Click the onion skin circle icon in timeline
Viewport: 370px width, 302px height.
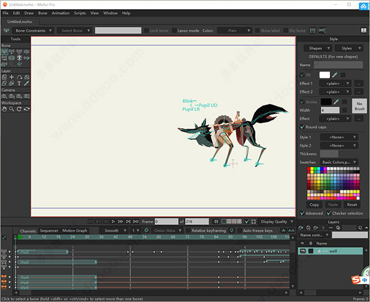coord(146,230)
